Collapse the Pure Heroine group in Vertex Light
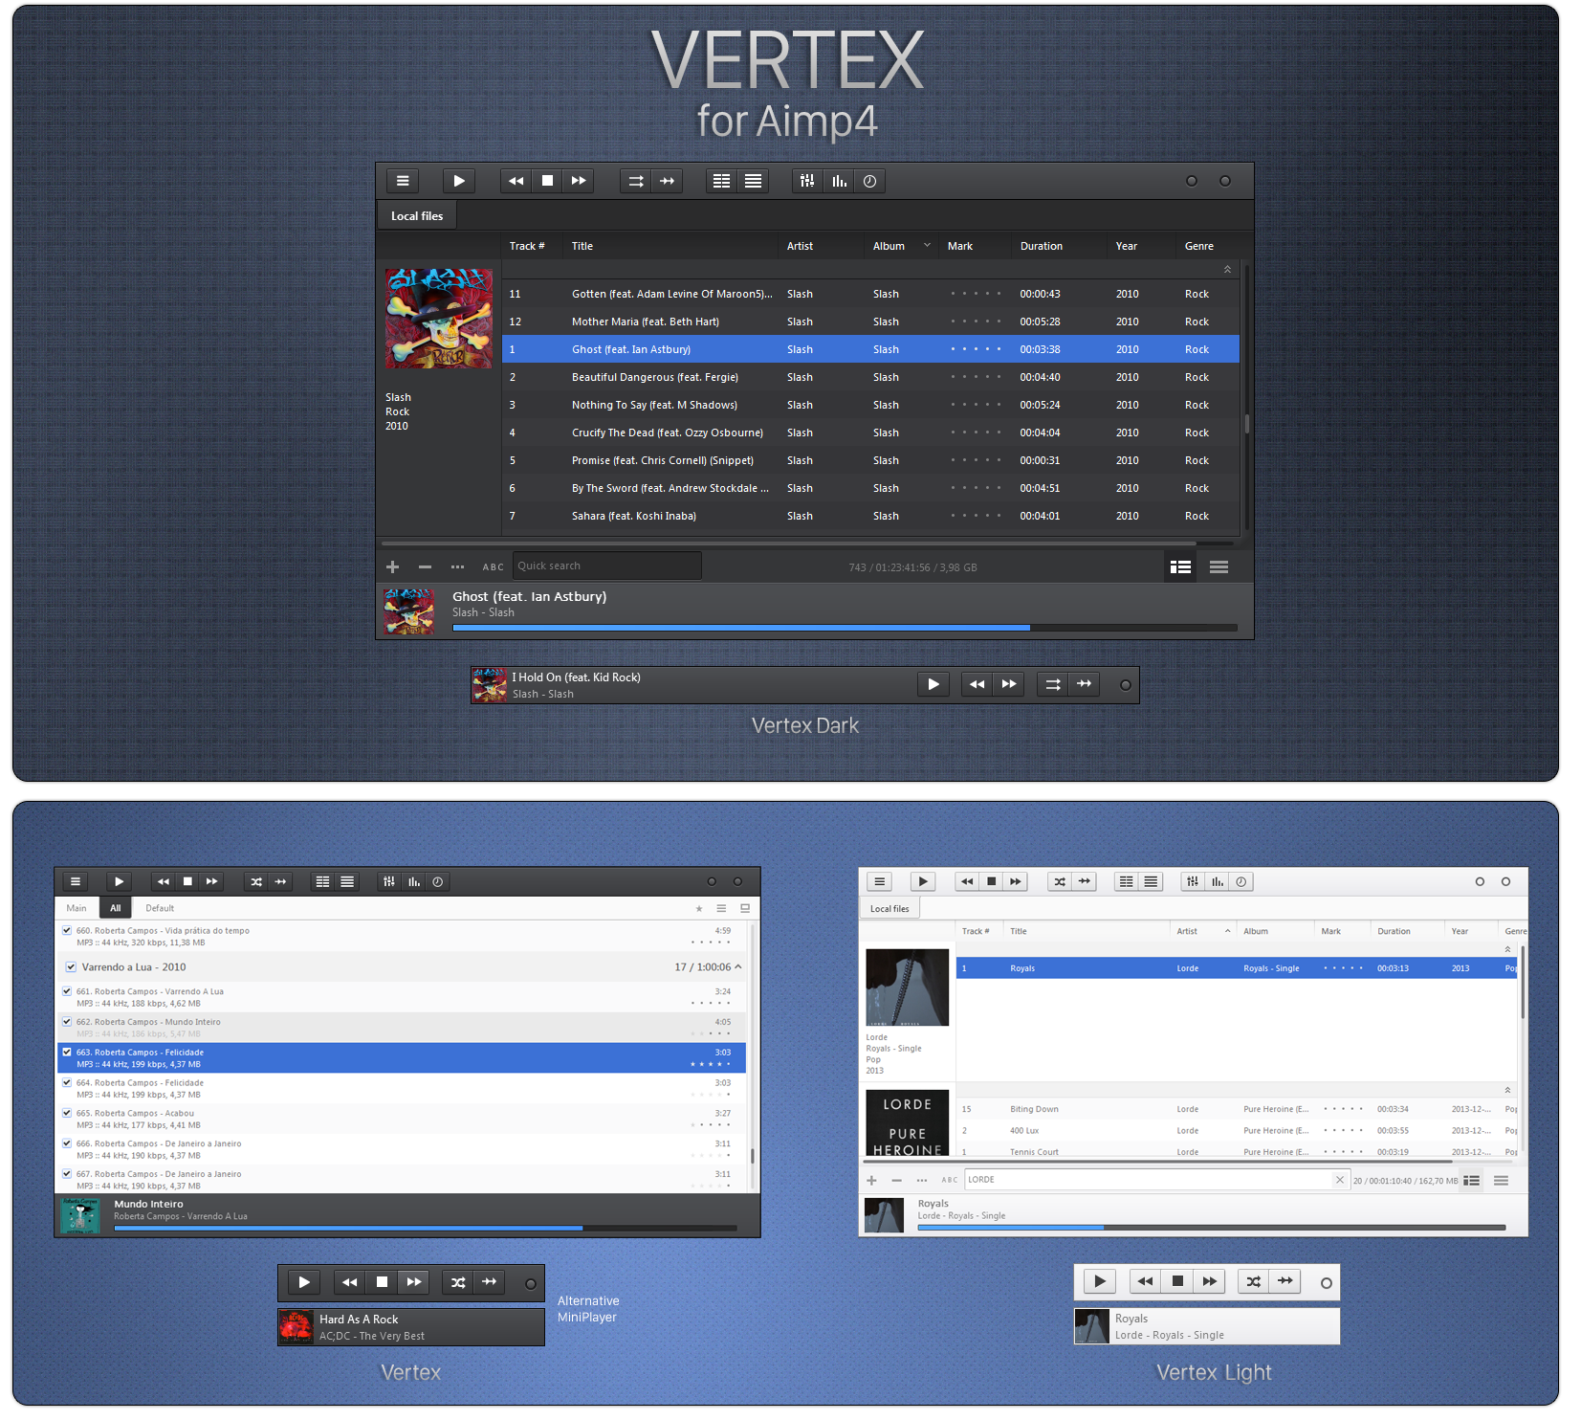The image size is (1581, 1420). coord(1507,1091)
